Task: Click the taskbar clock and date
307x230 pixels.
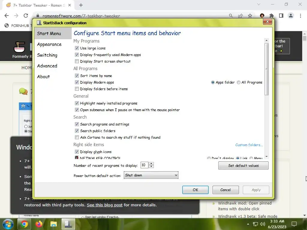Action: [x=277, y=224]
